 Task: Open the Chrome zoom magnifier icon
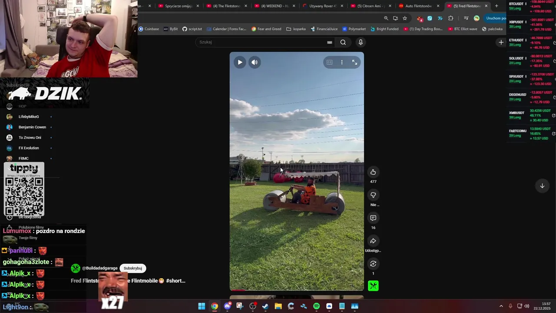pyautogui.click(x=386, y=18)
